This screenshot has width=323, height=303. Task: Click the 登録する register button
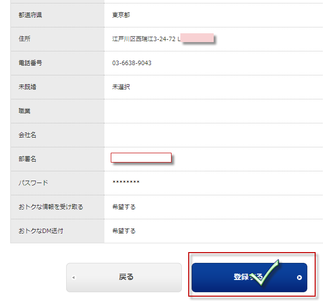[x=249, y=277]
